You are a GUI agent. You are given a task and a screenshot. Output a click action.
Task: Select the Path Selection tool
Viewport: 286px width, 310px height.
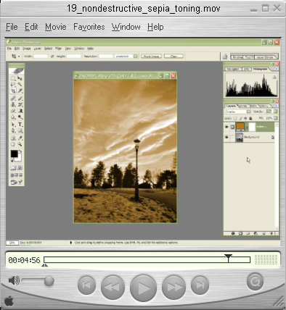click(x=13, y=125)
